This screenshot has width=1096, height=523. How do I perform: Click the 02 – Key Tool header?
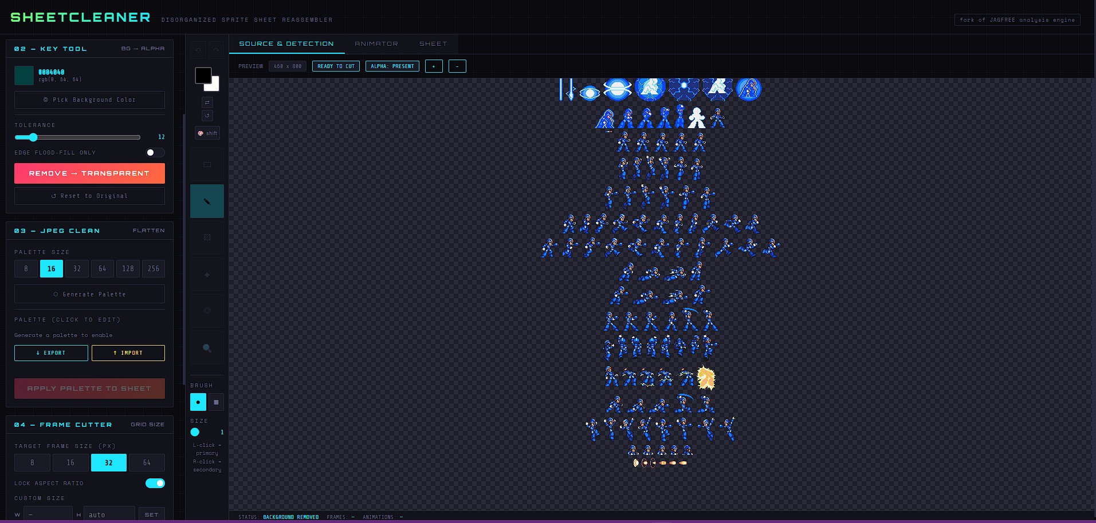pos(89,49)
